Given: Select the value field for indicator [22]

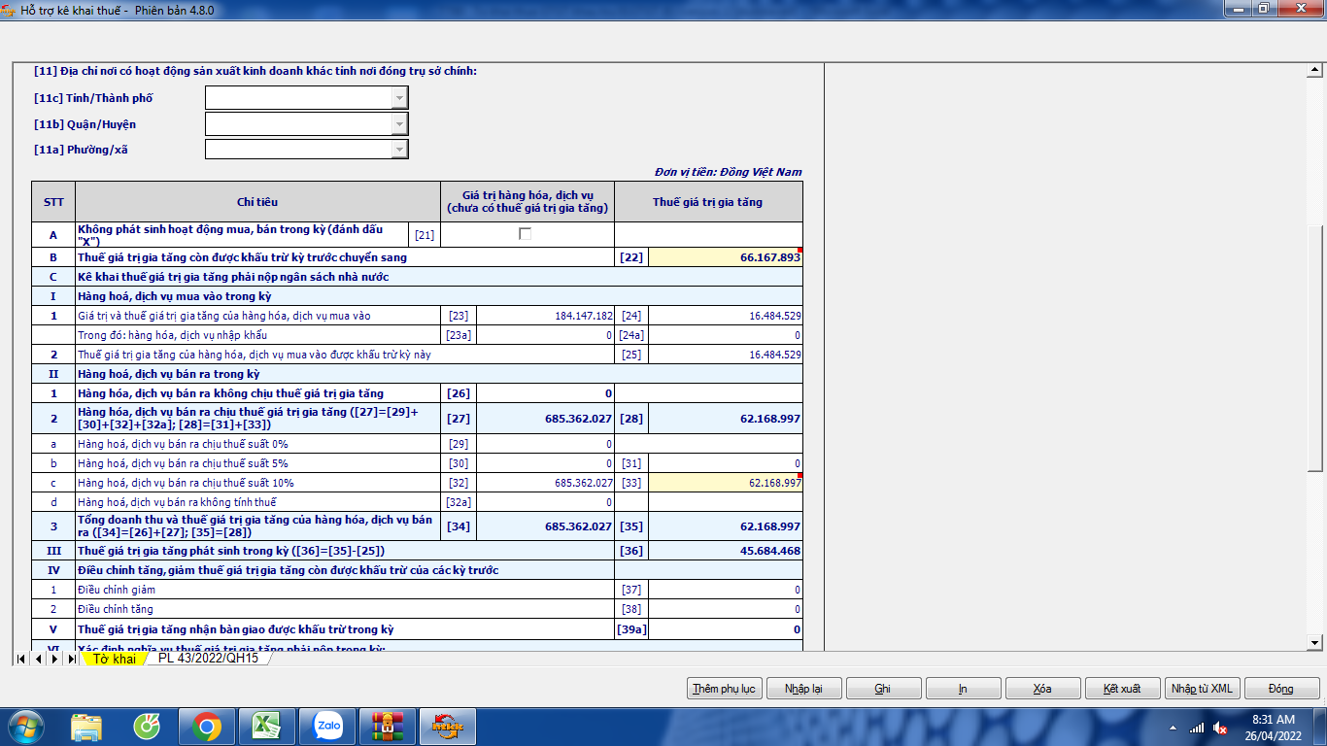Looking at the screenshot, I should [725, 257].
